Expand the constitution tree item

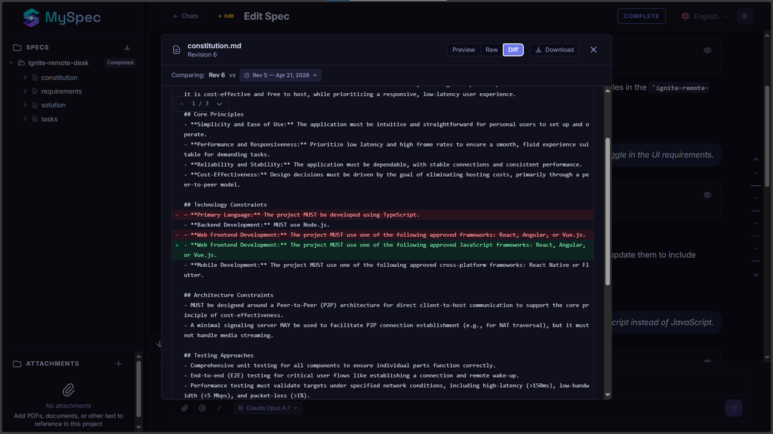pos(25,78)
